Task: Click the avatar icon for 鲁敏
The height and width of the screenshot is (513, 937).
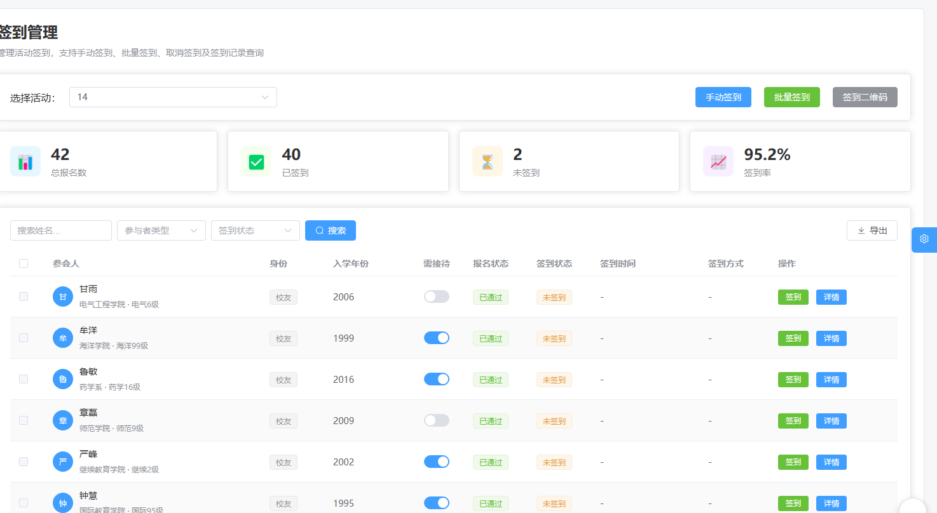Action: tap(63, 379)
